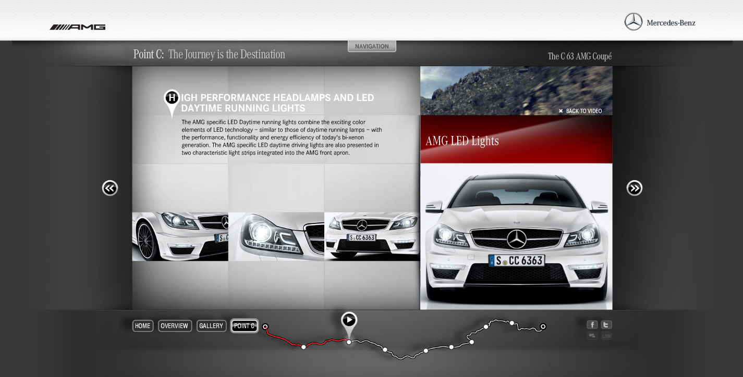743x377 pixels.
Task: Click the Mercedes-Benz star logo
Action: click(634, 22)
